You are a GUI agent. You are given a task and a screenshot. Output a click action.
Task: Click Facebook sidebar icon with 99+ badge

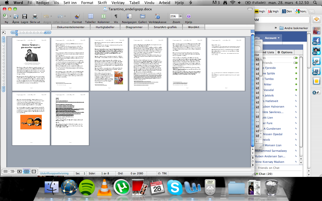(x=316, y=41)
